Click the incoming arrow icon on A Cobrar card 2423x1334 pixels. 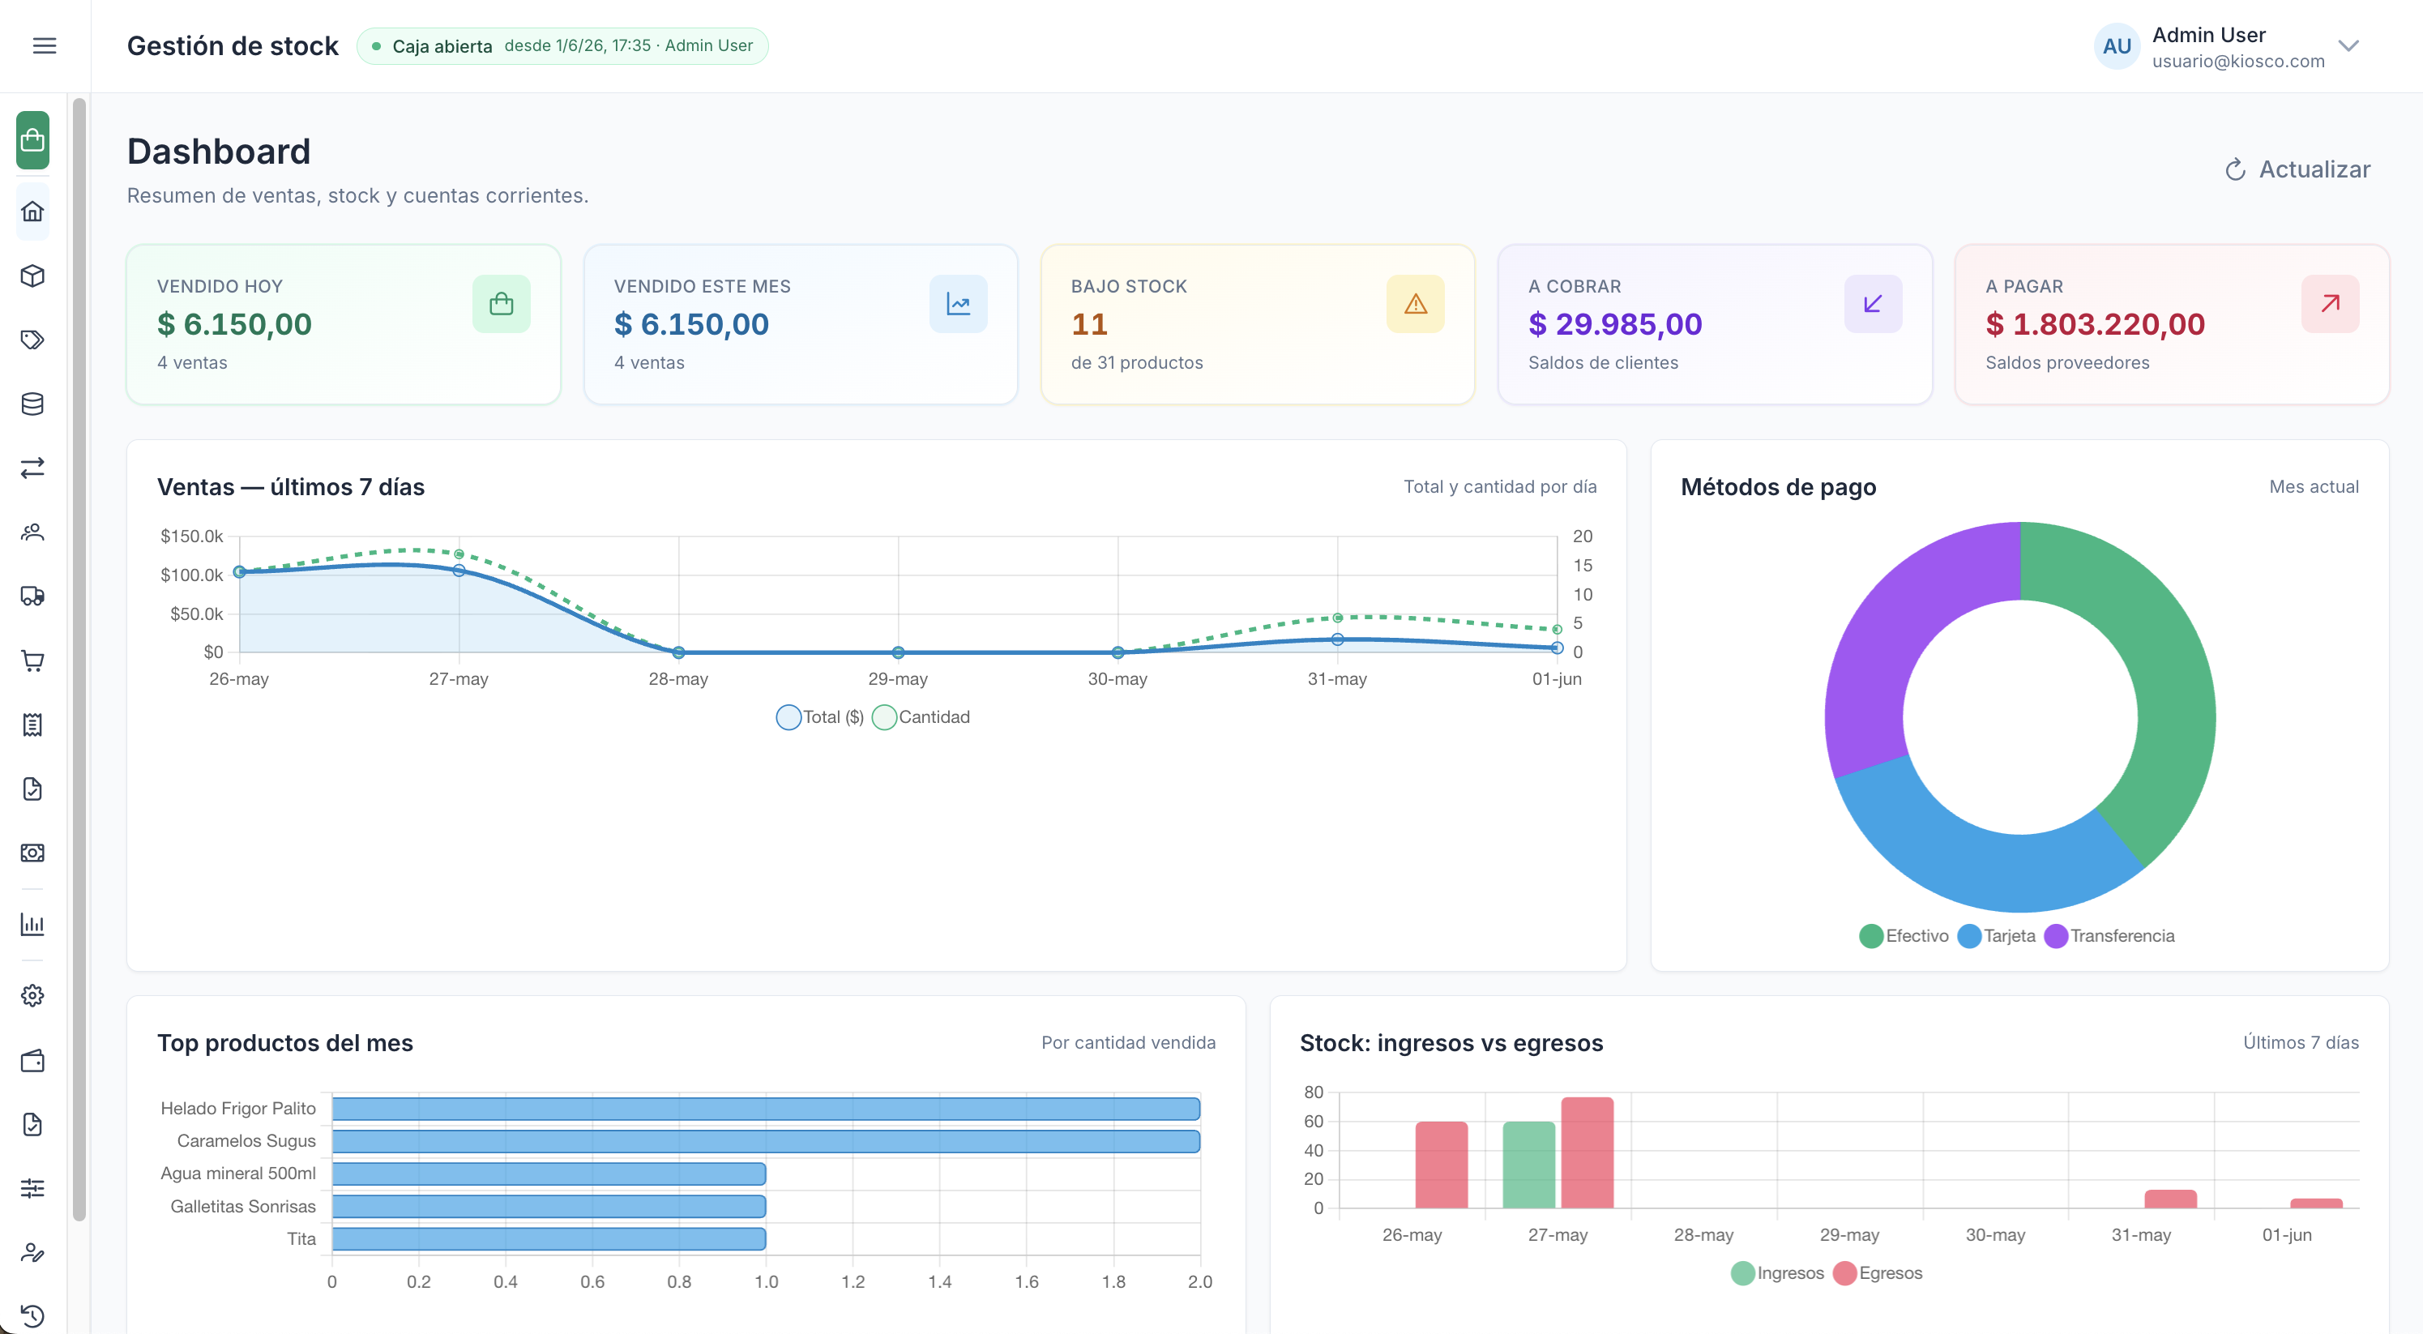click(x=1873, y=304)
